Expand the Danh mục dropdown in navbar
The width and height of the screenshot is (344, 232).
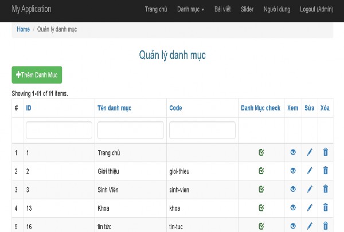(190, 9)
